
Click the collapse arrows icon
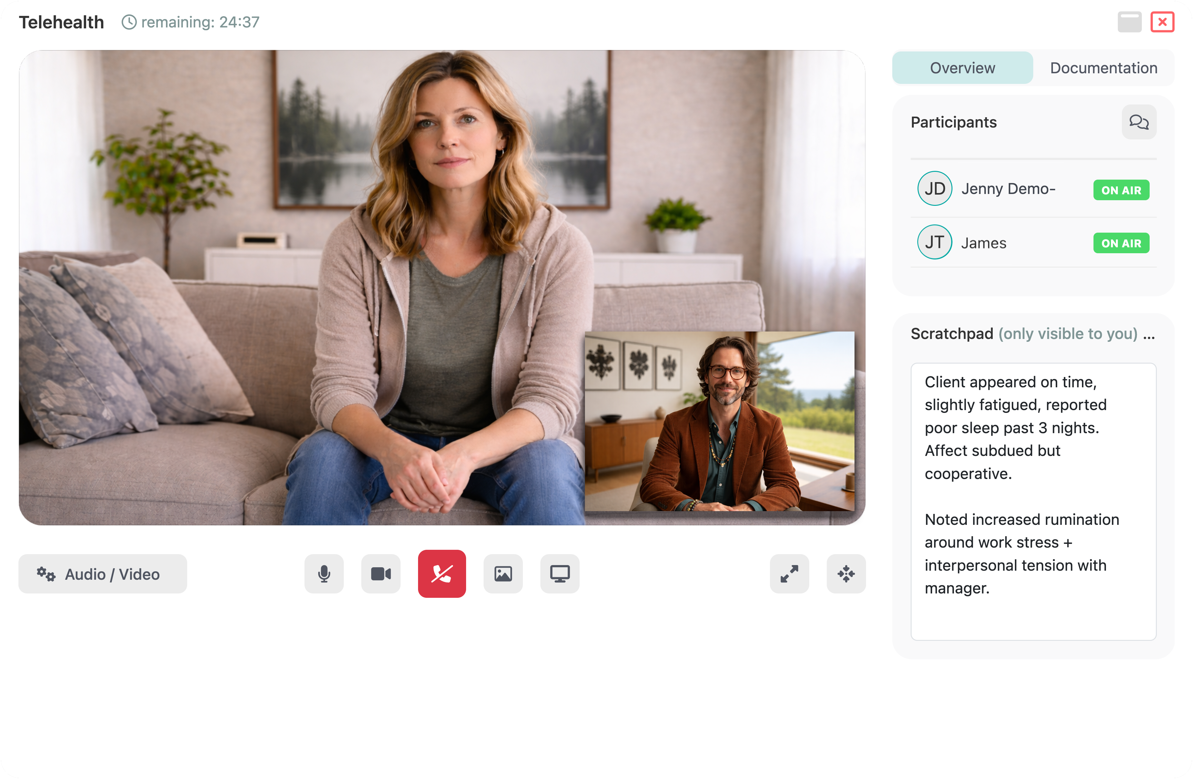point(846,573)
